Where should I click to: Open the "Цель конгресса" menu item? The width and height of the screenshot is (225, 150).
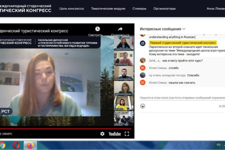[x=71, y=8]
